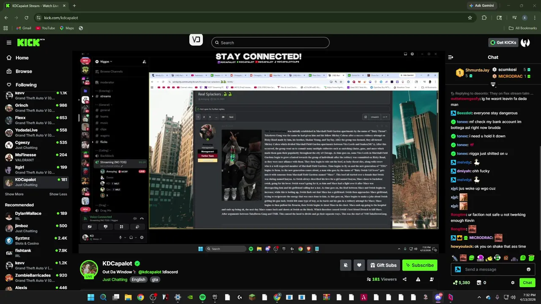Open a new browser tab

click(x=74, y=5)
